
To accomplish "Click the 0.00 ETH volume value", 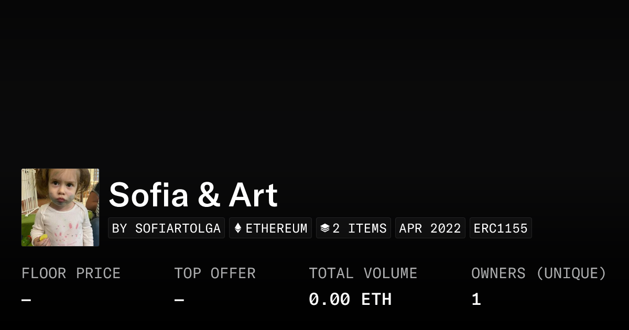I will pos(350,300).
